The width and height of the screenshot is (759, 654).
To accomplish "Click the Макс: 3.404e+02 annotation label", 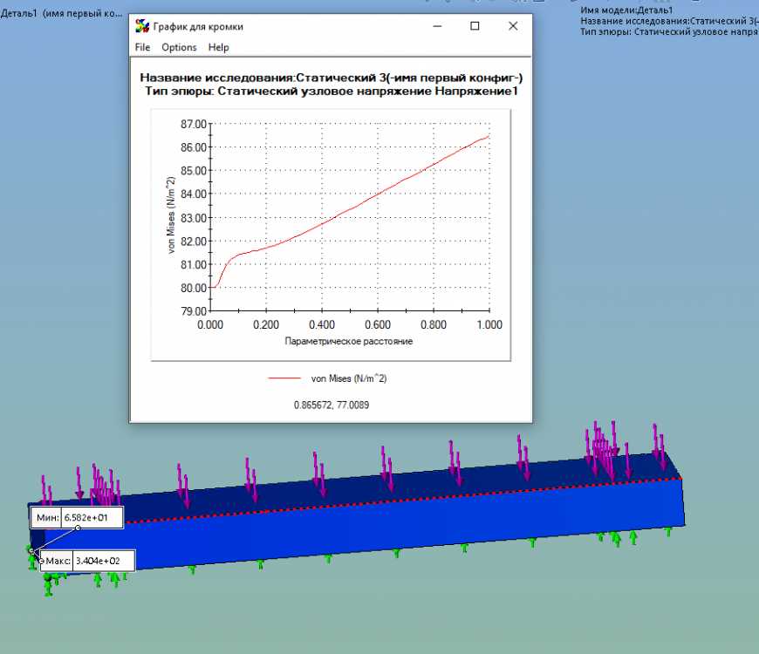I will (x=87, y=561).
